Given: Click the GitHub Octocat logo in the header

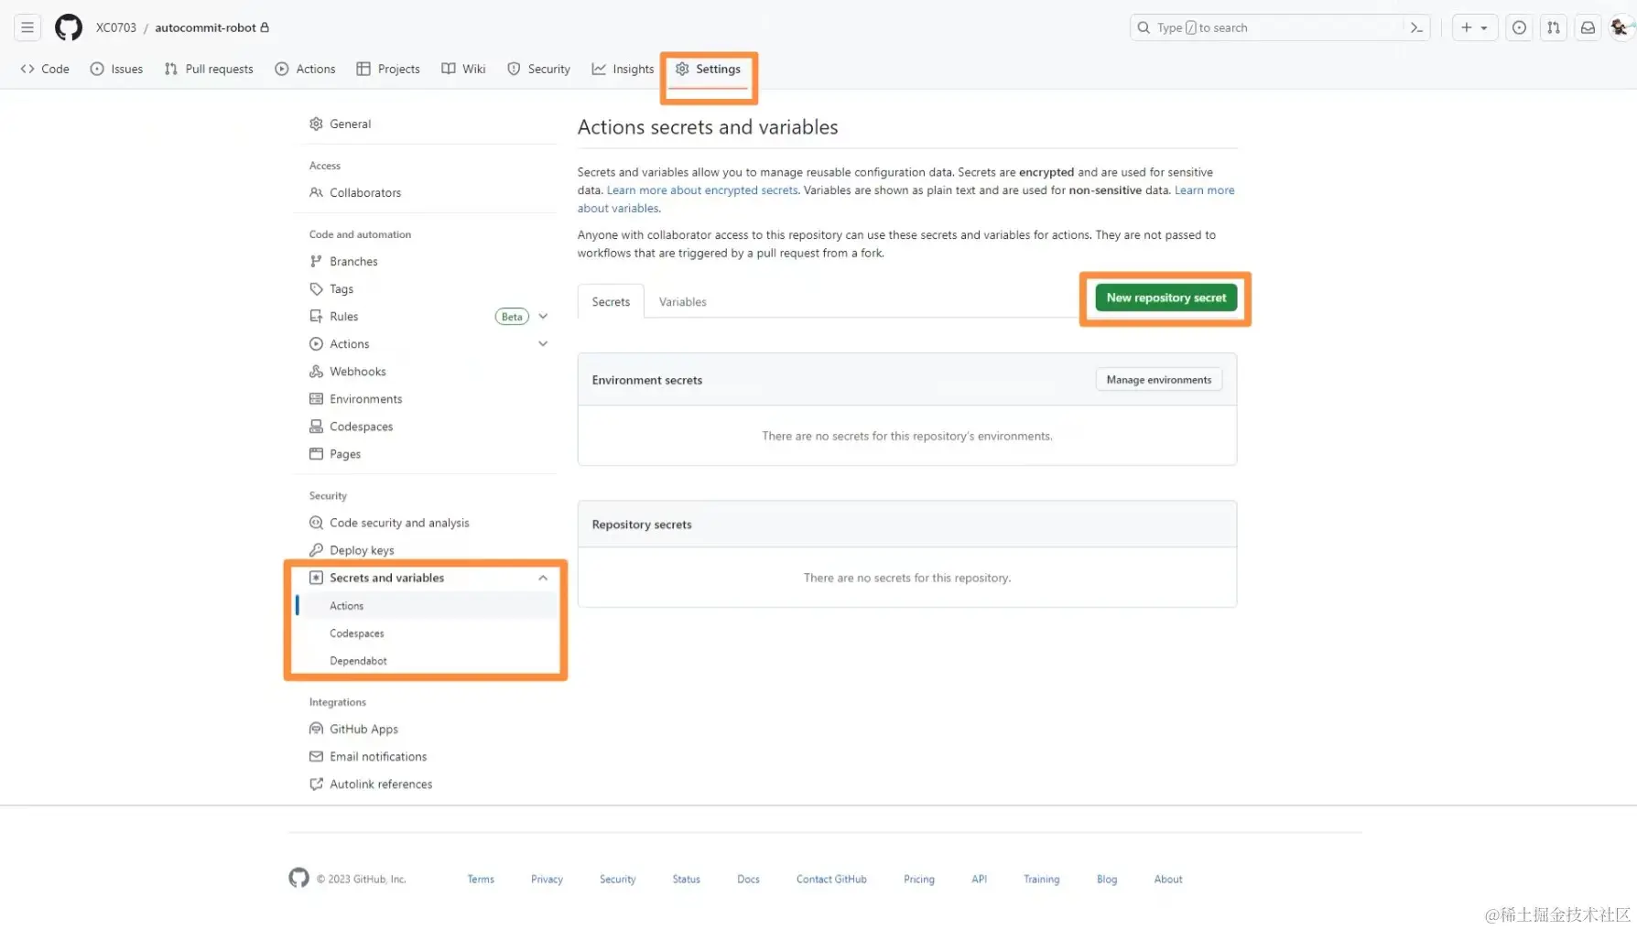Looking at the screenshot, I should 69,27.
